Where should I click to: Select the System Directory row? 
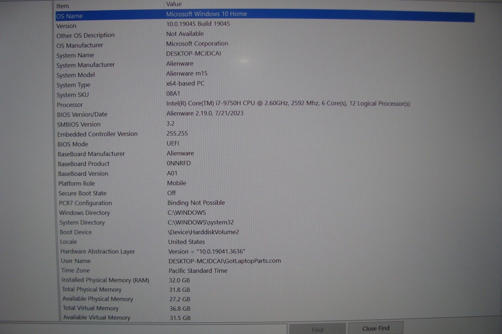click(x=265, y=222)
